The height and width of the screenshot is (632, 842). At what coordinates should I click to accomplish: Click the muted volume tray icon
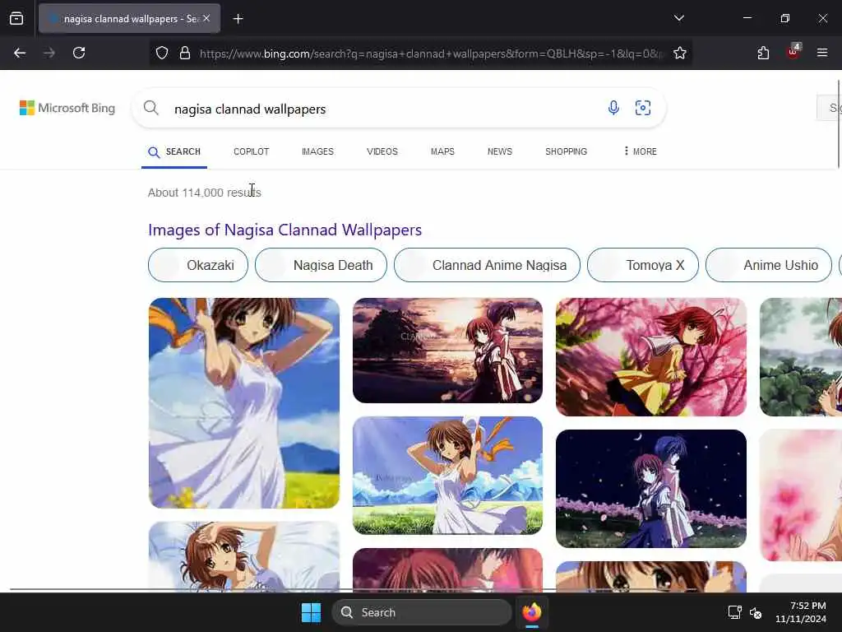pos(756,612)
